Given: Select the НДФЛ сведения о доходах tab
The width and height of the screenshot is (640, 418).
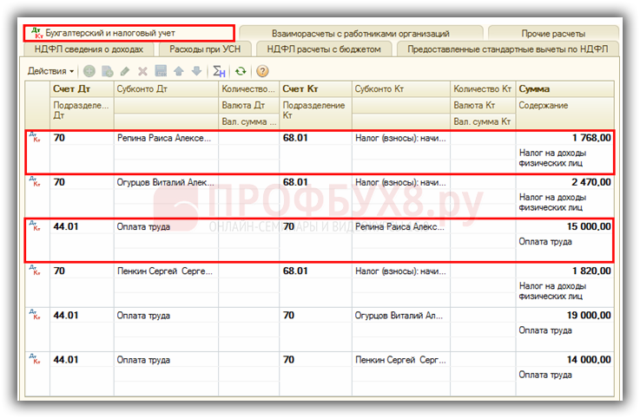Looking at the screenshot, I should coord(89,49).
